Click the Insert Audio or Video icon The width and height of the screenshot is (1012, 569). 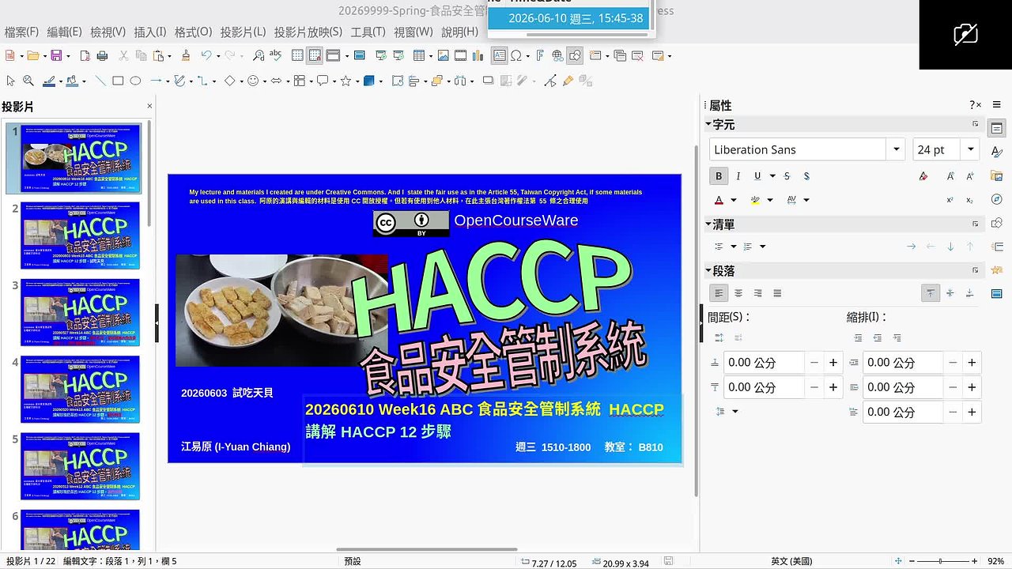[460, 55]
